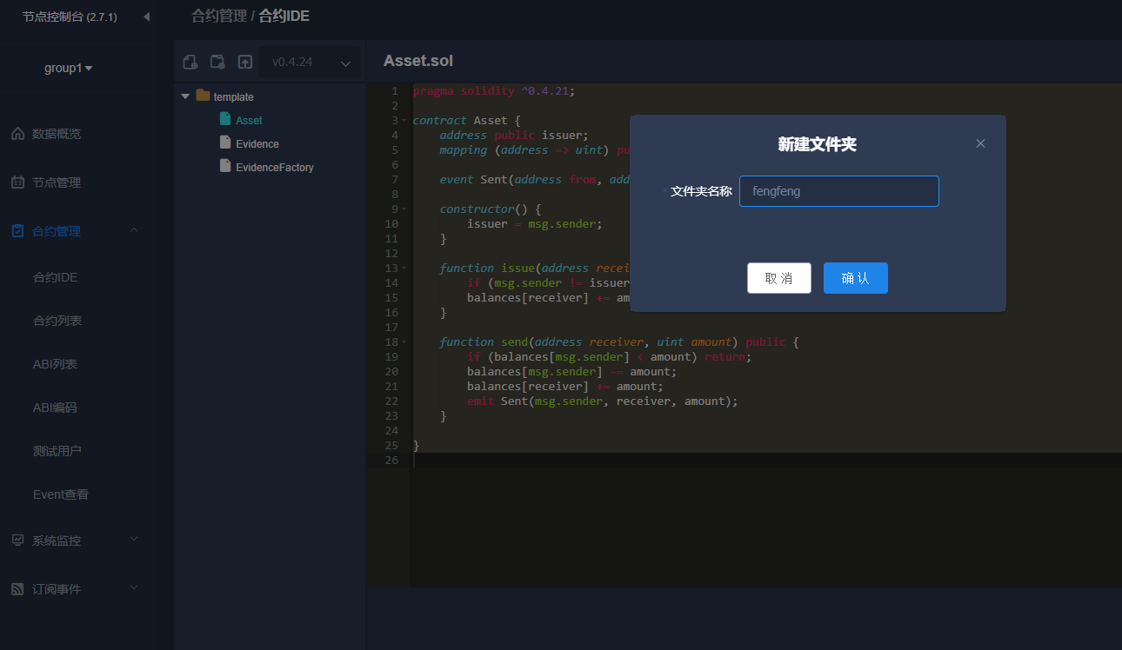Open the v0.4.24 compiler version dropdown
Screen dimensions: 1122x650
(x=310, y=62)
